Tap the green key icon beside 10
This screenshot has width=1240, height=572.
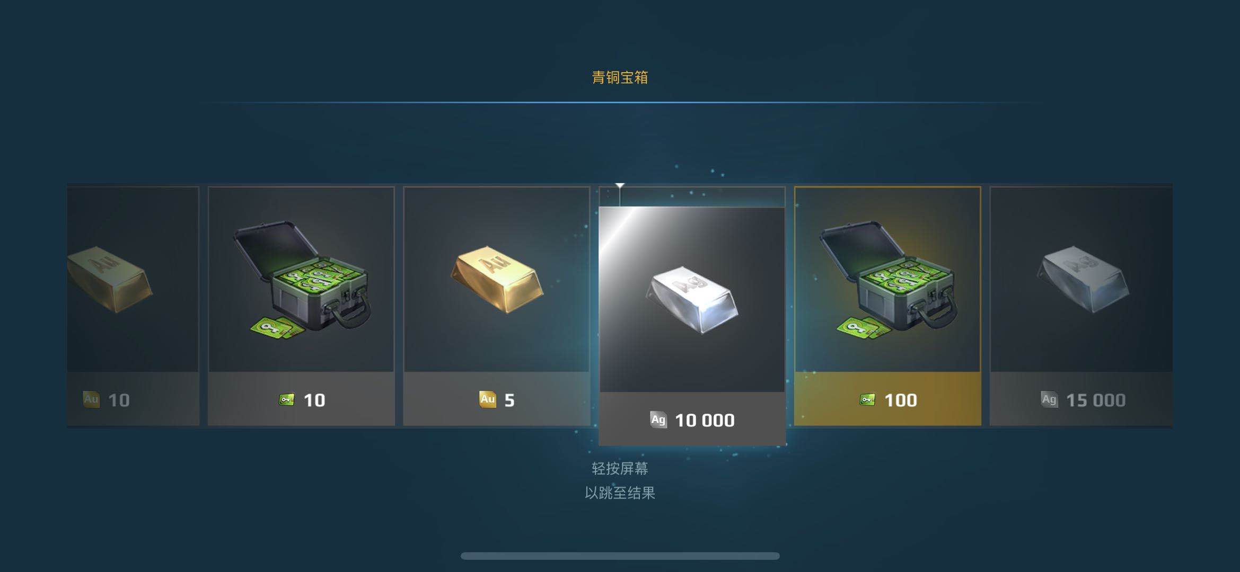pyautogui.click(x=287, y=399)
